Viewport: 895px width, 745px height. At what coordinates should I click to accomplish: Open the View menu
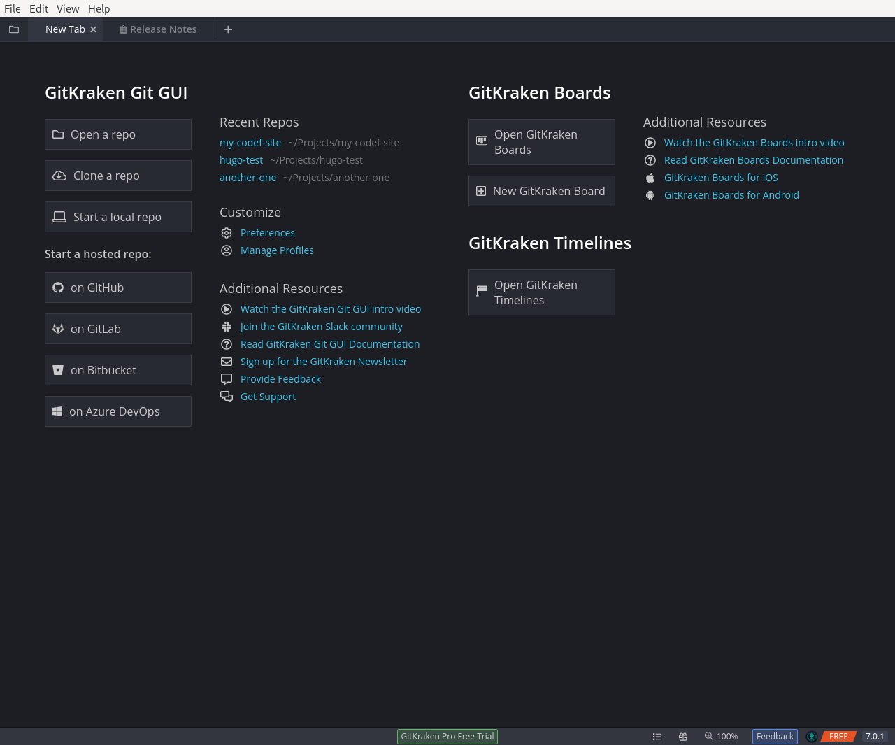pos(68,8)
